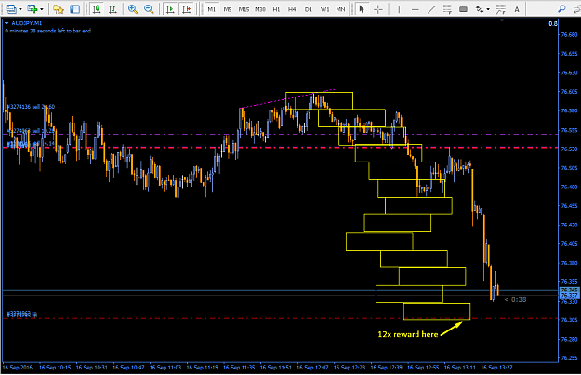Viewport: 581px width, 375px height.
Task: Click the chart shift triangle marker
Action: coord(502,19)
